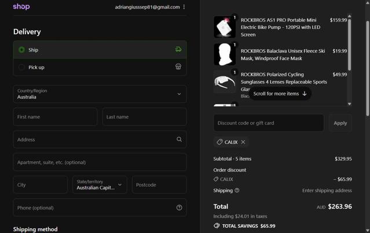Click the Including $24.01 in taxes text
The height and width of the screenshot is (233, 370).
240,216
